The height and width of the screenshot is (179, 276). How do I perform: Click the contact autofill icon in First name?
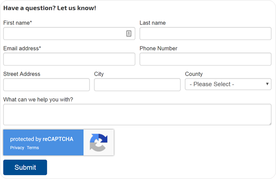click(x=129, y=33)
